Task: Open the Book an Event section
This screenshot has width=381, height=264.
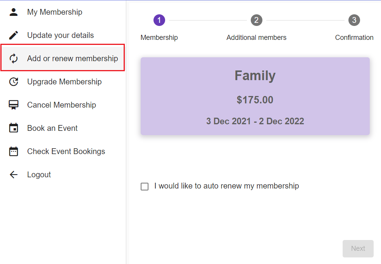Action: click(52, 128)
